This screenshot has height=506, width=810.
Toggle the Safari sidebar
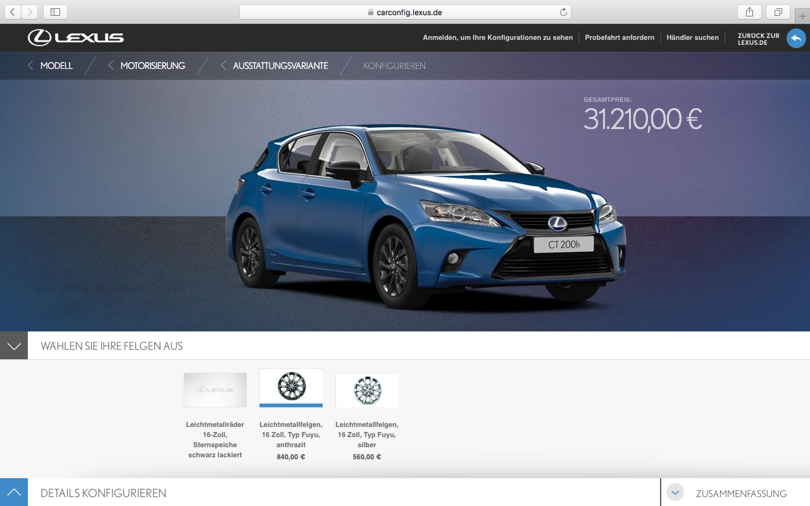55,12
